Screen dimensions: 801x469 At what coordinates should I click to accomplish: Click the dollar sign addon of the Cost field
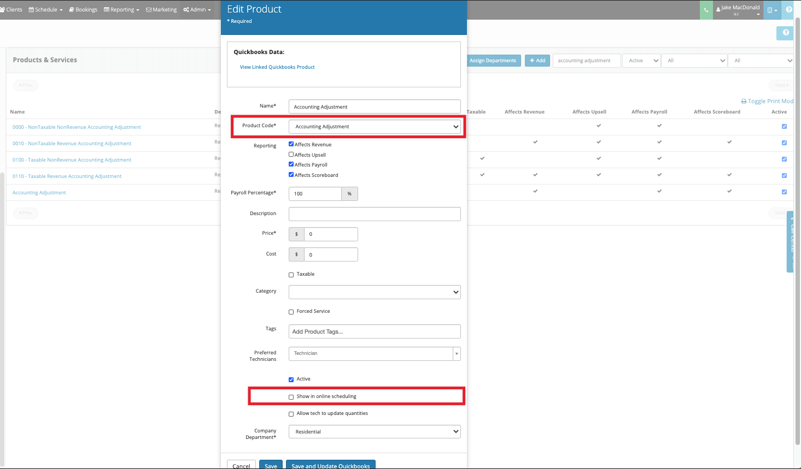(296, 254)
